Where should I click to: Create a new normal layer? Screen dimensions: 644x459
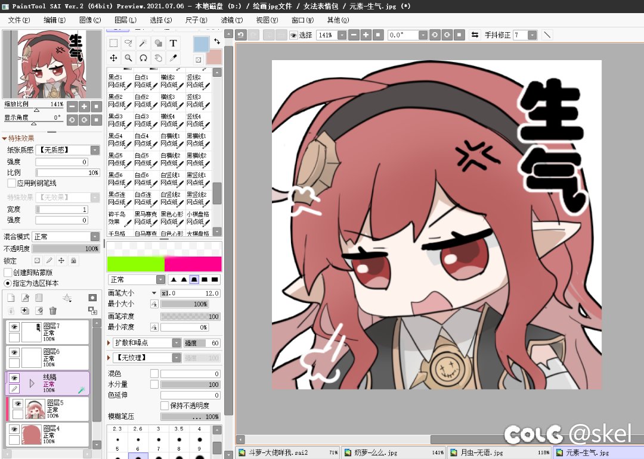[11, 298]
